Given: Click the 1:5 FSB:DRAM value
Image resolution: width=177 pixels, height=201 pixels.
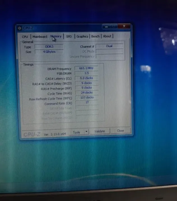Looking at the screenshot, I should (87, 73).
